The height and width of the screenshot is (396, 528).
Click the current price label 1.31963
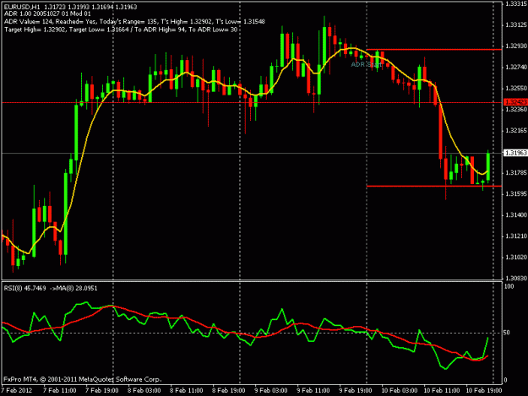click(515, 153)
